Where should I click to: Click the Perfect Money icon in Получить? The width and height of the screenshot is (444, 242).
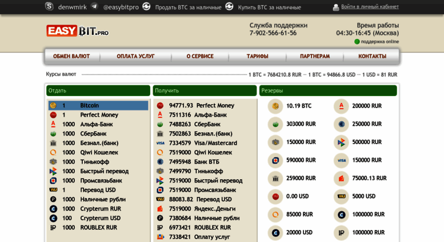click(160, 105)
